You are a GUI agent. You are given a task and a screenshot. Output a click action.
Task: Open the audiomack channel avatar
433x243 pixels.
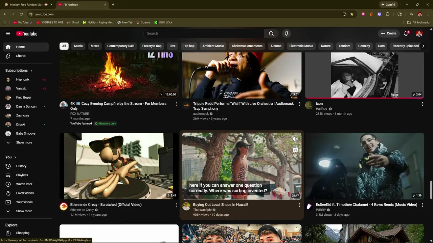pos(186,105)
